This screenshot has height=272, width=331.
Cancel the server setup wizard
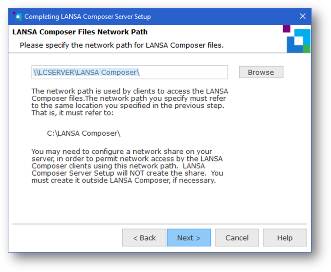click(x=237, y=238)
